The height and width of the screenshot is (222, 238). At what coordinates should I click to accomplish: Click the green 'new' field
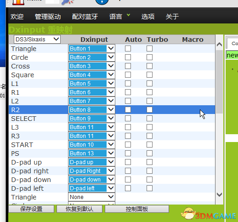[x=232, y=55]
